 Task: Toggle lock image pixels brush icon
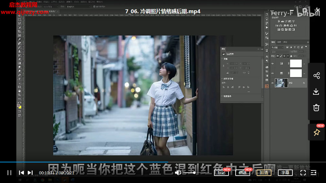(x=281, y=56)
